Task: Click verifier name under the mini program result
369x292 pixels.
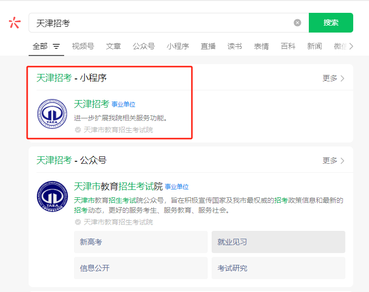Action: tap(118, 130)
